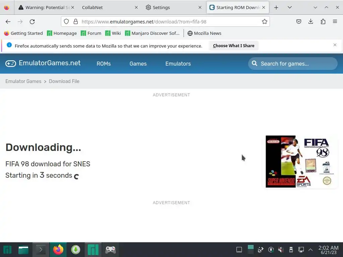The image size is (343, 257).
Task: Open the Homepage bookmark
Action: [x=62, y=33]
